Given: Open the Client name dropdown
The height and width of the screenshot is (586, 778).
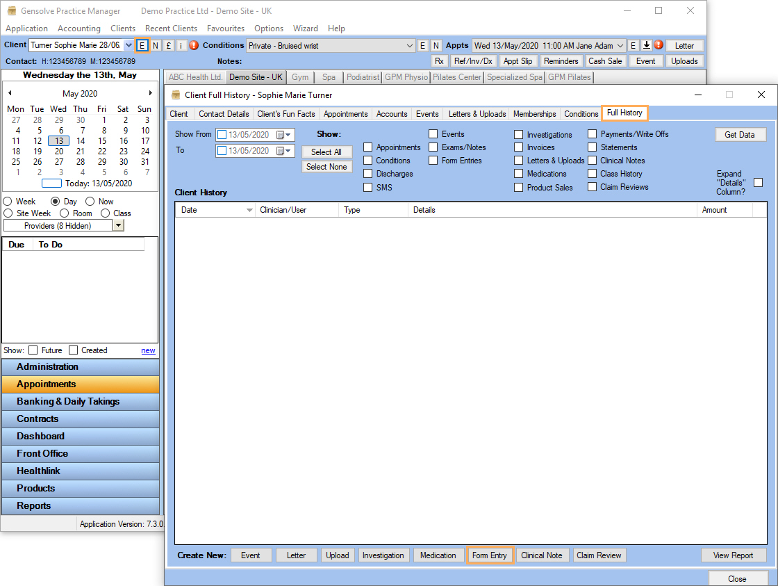Looking at the screenshot, I should tap(129, 45).
